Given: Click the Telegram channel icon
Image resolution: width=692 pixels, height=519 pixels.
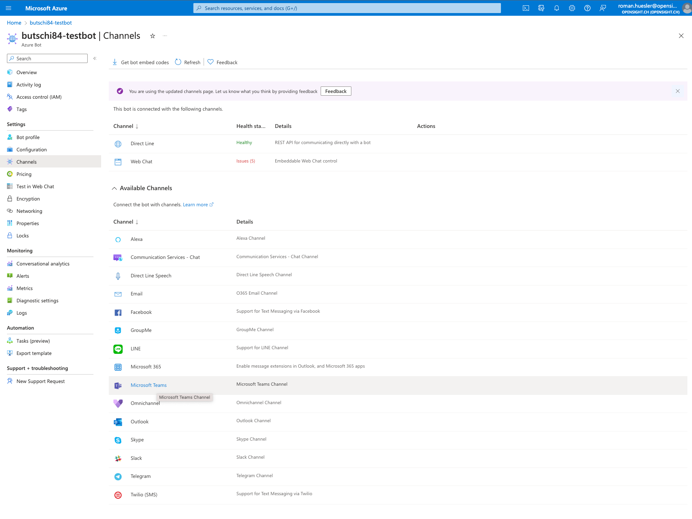Looking at the screenshot, I should pyautogui.click(x=118, y=476).
